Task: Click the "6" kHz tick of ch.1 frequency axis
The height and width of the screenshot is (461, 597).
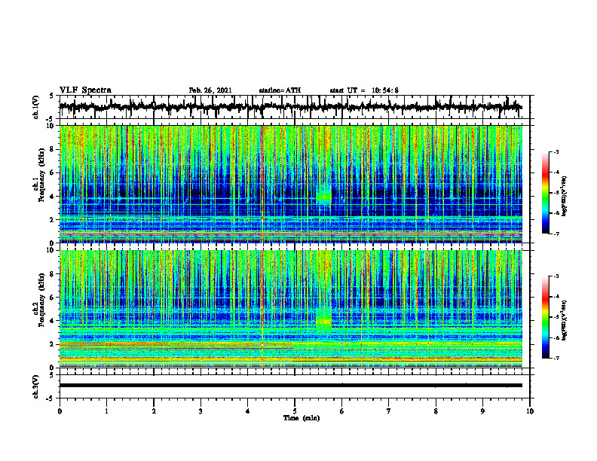Action: [x=53, y=172]
